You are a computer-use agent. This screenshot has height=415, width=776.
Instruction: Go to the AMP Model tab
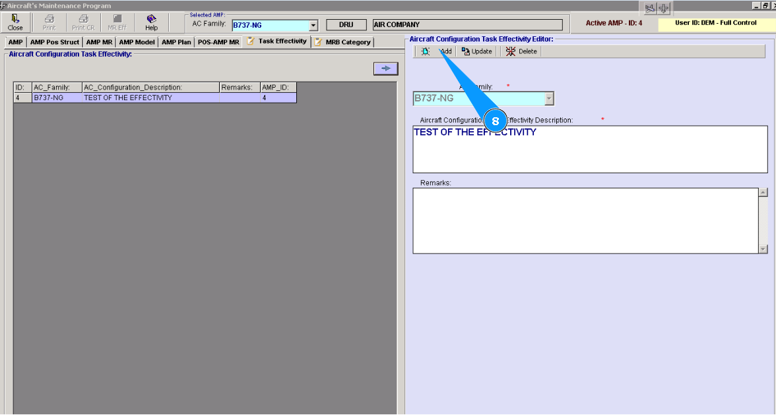(x=137, y=42)
